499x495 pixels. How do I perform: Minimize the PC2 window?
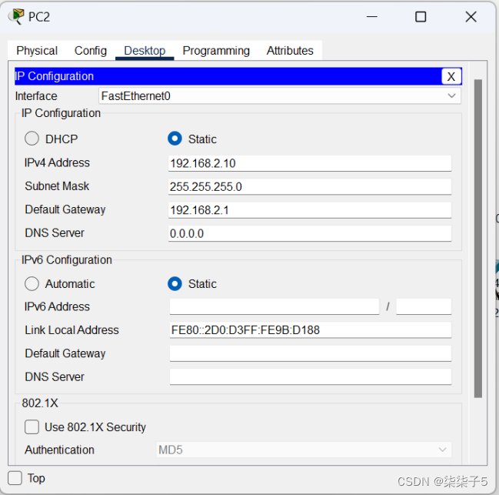tap(371, 17)
